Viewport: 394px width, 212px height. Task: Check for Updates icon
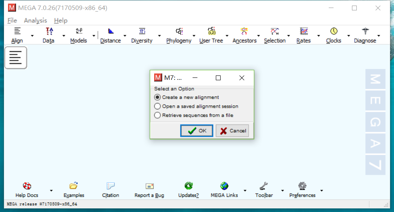(x=189, y=186)
